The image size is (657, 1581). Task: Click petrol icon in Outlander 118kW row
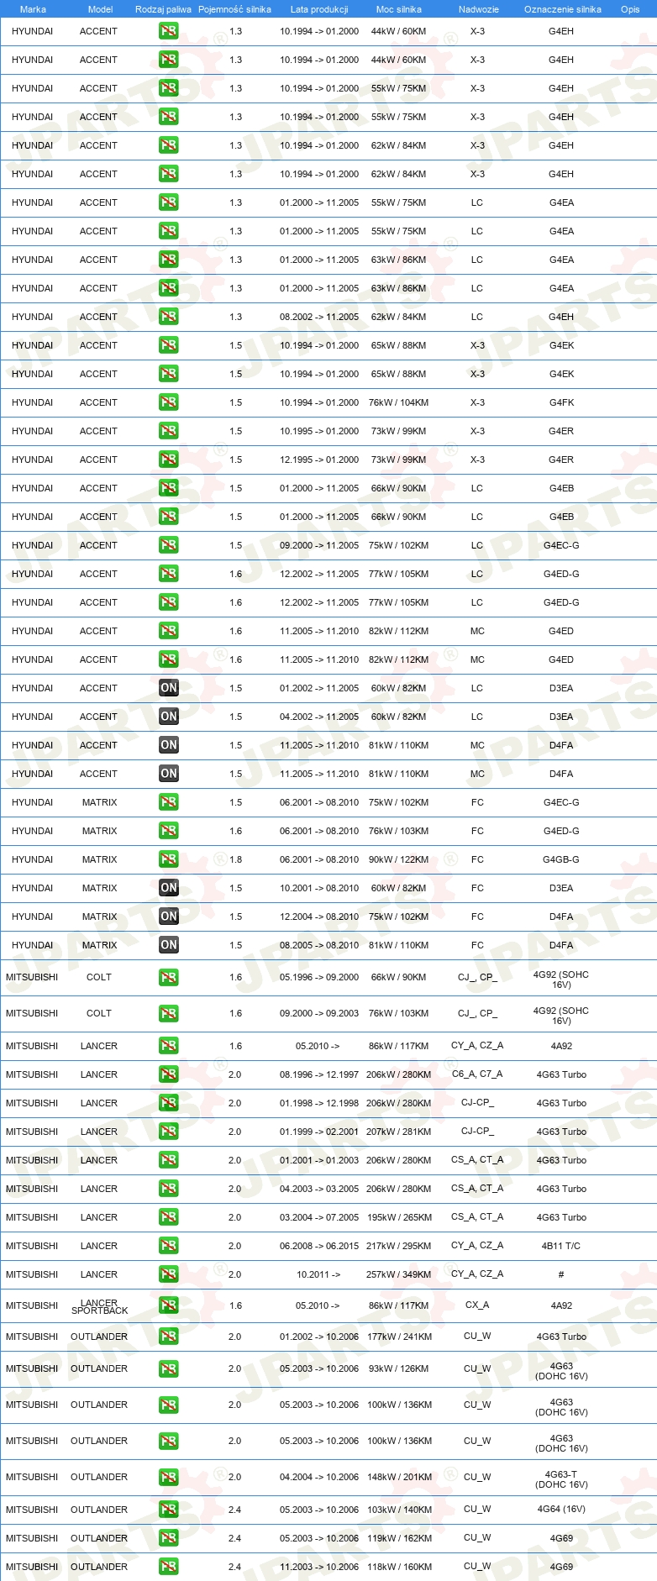(168, 1567)
